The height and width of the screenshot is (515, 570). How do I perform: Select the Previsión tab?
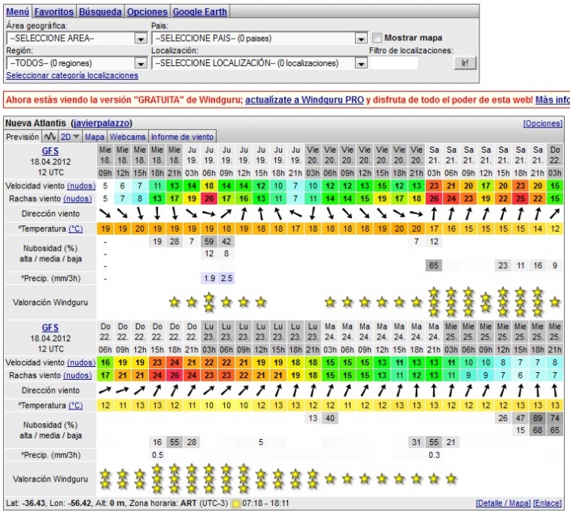(23, 137)
